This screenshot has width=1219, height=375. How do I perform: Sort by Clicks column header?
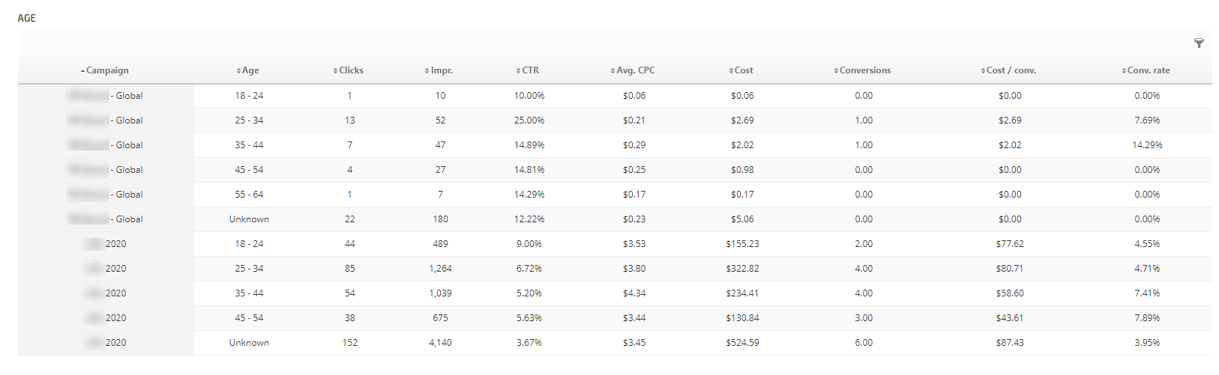coord(350,70)
